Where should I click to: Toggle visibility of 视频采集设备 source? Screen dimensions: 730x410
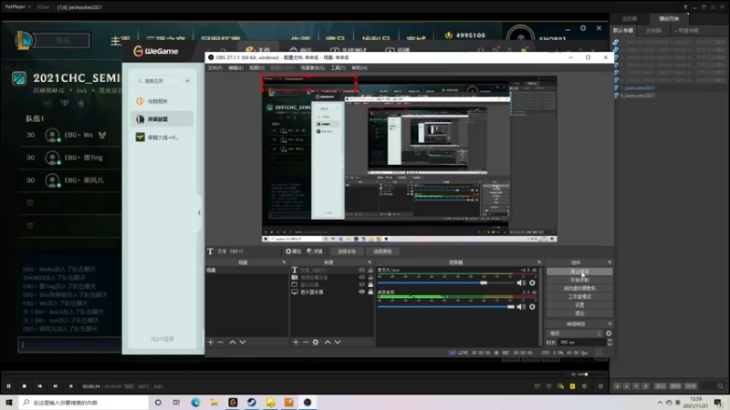361,278
